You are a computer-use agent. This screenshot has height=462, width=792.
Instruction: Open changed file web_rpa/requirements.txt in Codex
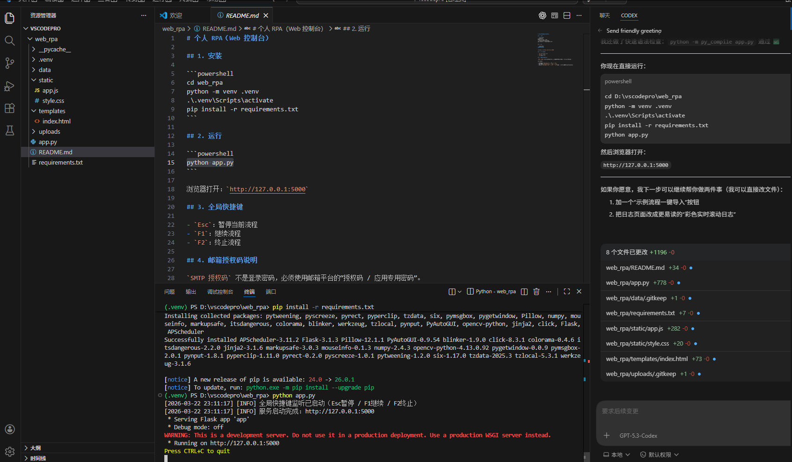click(x=640, y=313)
